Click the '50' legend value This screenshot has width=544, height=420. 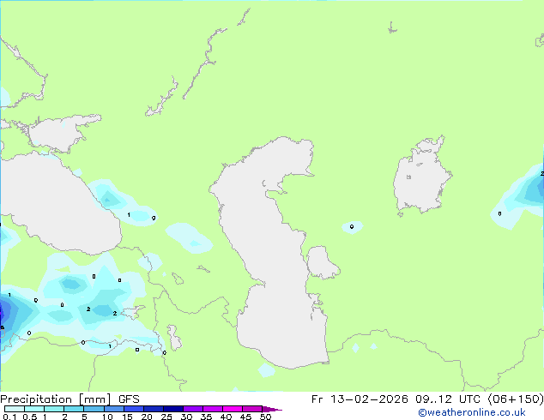[x=265, y=417]
